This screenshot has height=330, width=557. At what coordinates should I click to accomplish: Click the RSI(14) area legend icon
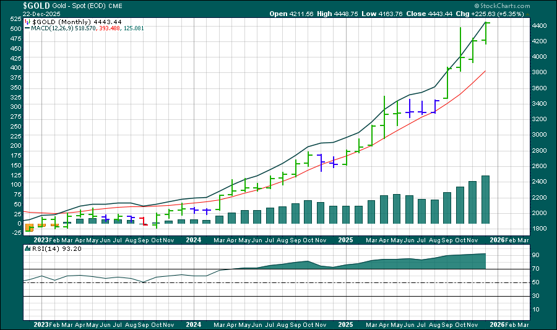point(28,248)
